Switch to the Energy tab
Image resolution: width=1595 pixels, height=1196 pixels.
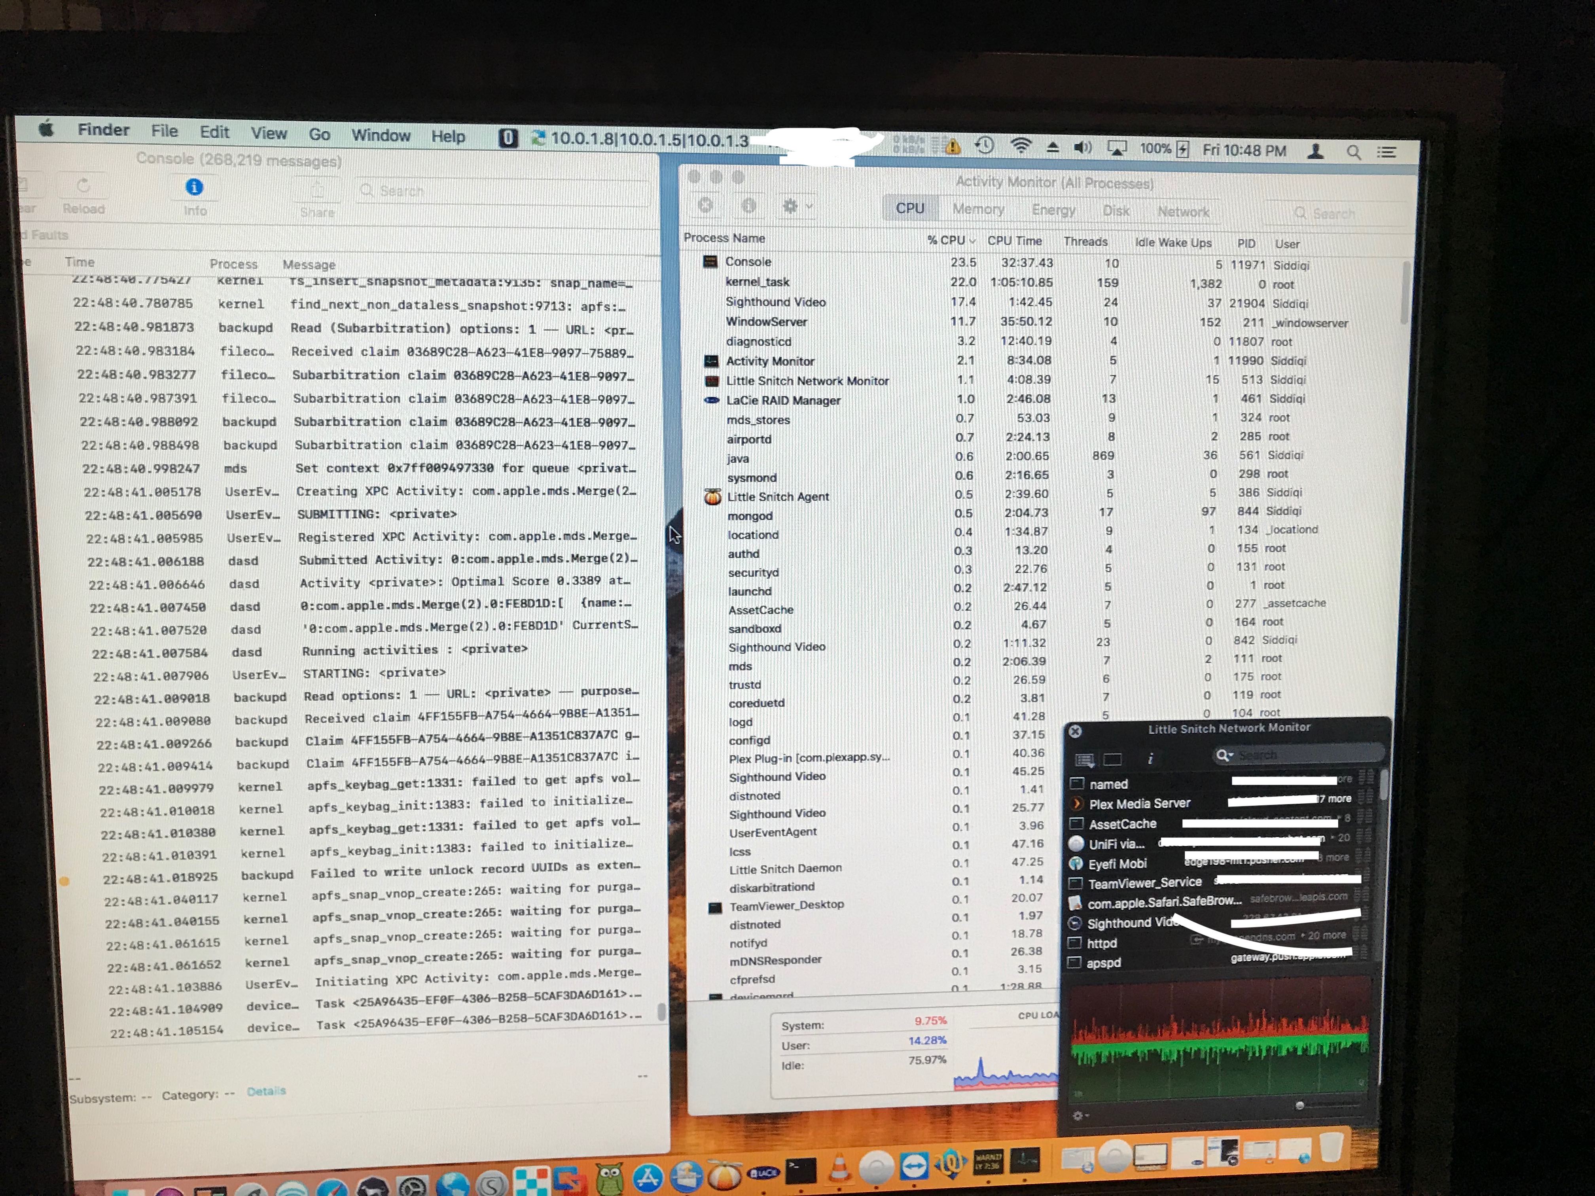click(x=1053, y=210)
